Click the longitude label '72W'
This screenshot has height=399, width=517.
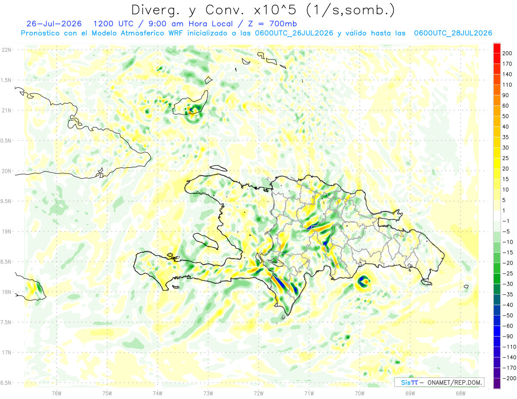(258, 393)
